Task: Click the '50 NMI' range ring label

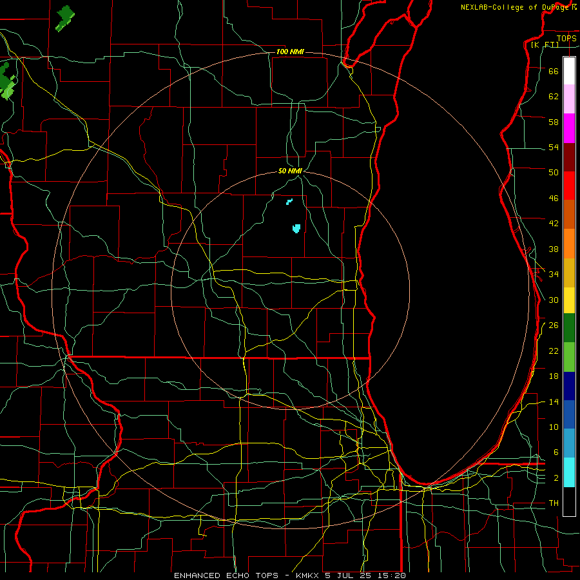Action: coord(290,171)
